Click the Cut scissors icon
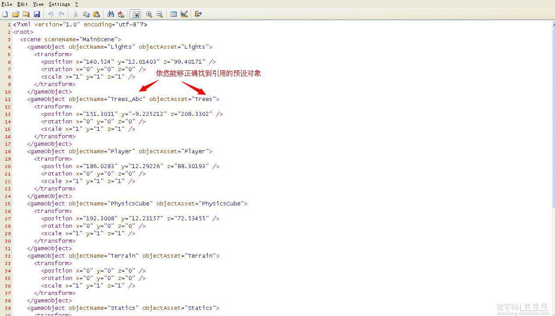The height and width of the screenshot is (316, 555). tap(75, 14)
